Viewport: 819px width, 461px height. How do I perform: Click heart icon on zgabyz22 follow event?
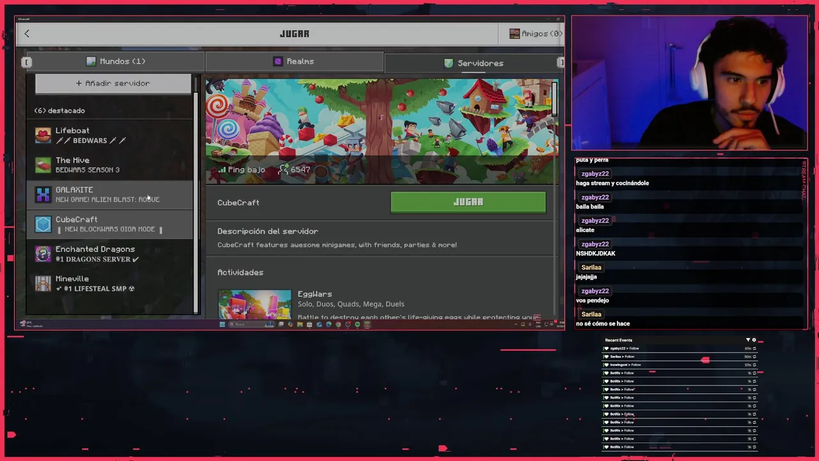click(x=607, y=348)
